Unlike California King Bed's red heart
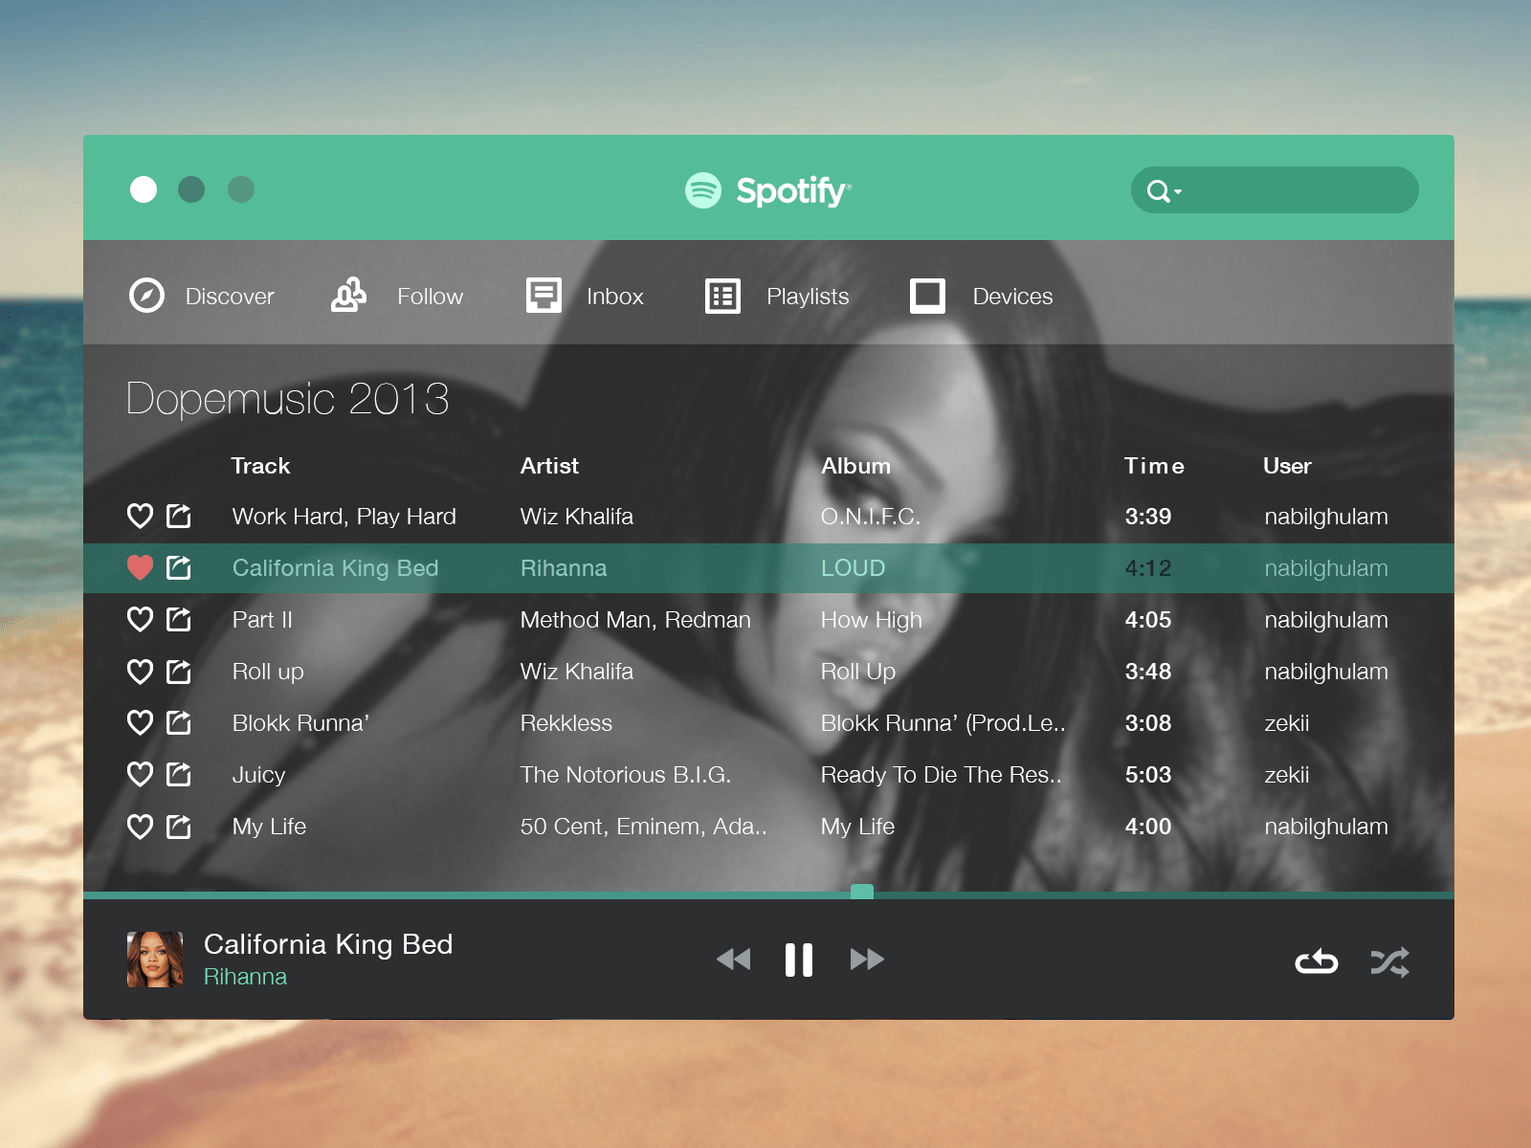Screen dimensions: 1531x1148 (141, 567)
